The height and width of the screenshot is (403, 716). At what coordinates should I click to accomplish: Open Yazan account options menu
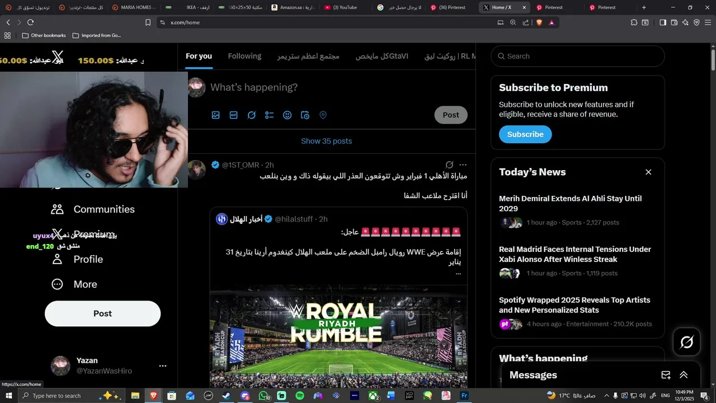point(163,365)
